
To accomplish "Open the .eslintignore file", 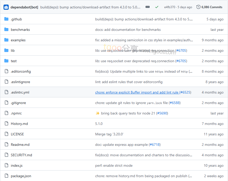I will (x=20, y=82).
